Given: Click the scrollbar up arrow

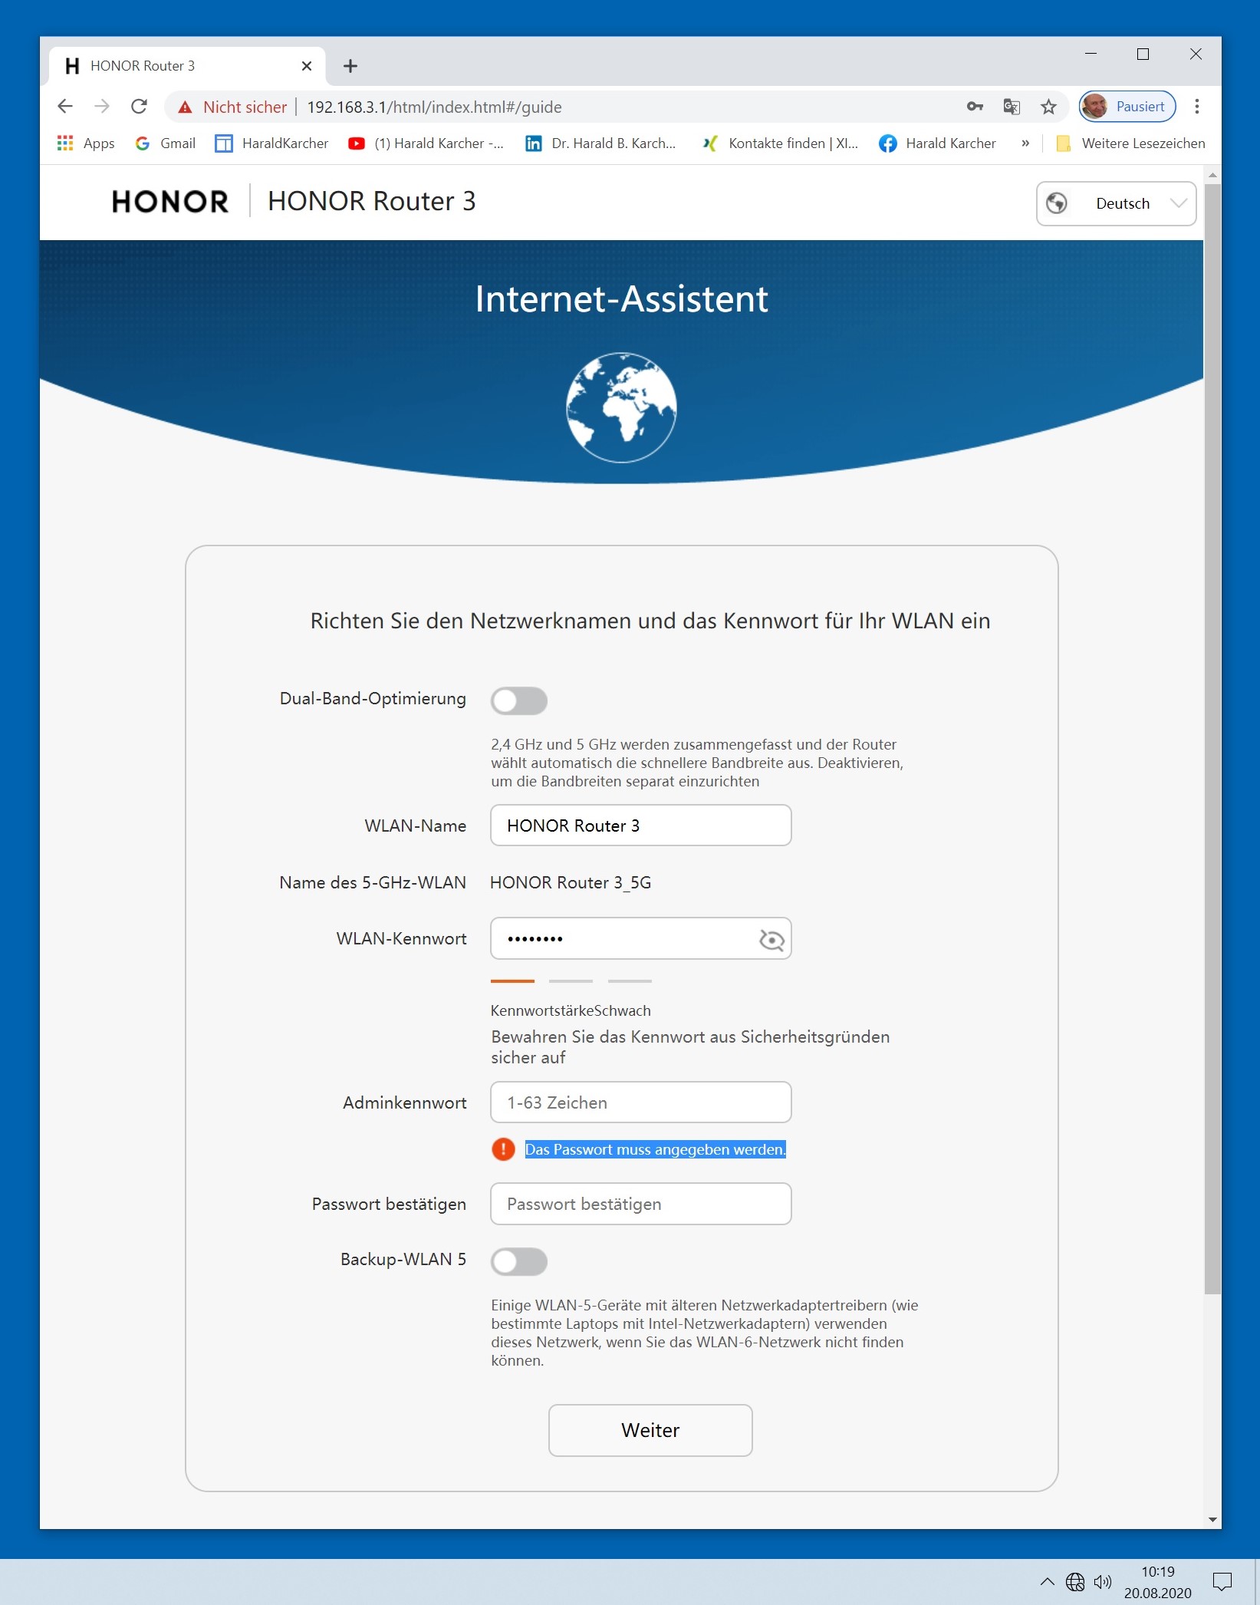Looking at the screenshot, I should pyautogui.click(x=1212, y=176).
